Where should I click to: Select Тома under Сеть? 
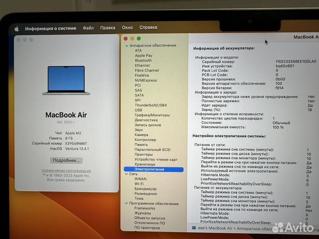click(139, 198)
